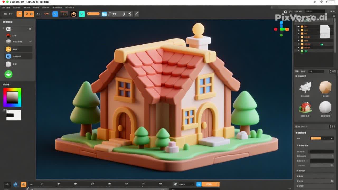Open the third menu bar item

click(x=27, y=8)
